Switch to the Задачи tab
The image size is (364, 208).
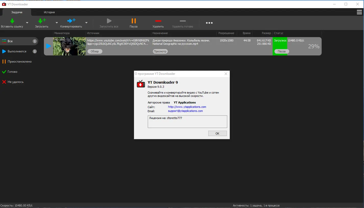pos(17,12)
